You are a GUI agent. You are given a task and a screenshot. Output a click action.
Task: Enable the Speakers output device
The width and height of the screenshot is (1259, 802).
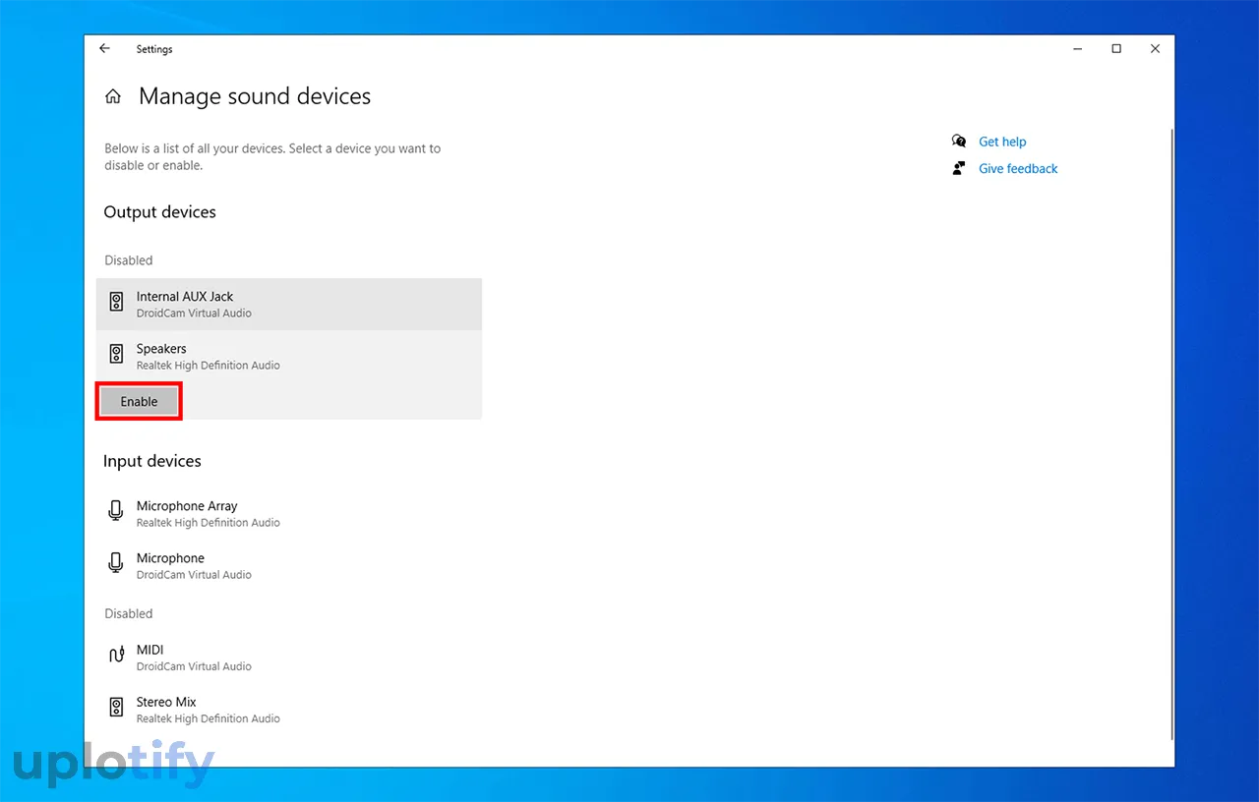click(139, 401)
